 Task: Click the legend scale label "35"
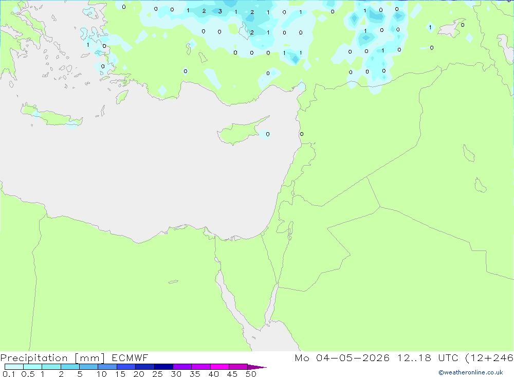[x=195, y=374]
